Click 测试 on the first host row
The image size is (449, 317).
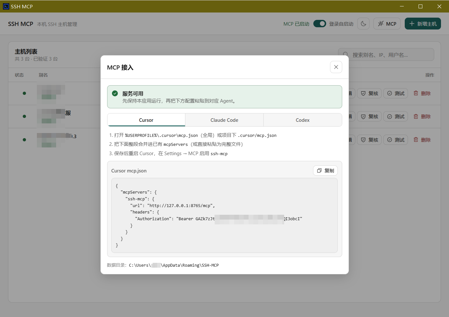[x=396, y=93]
